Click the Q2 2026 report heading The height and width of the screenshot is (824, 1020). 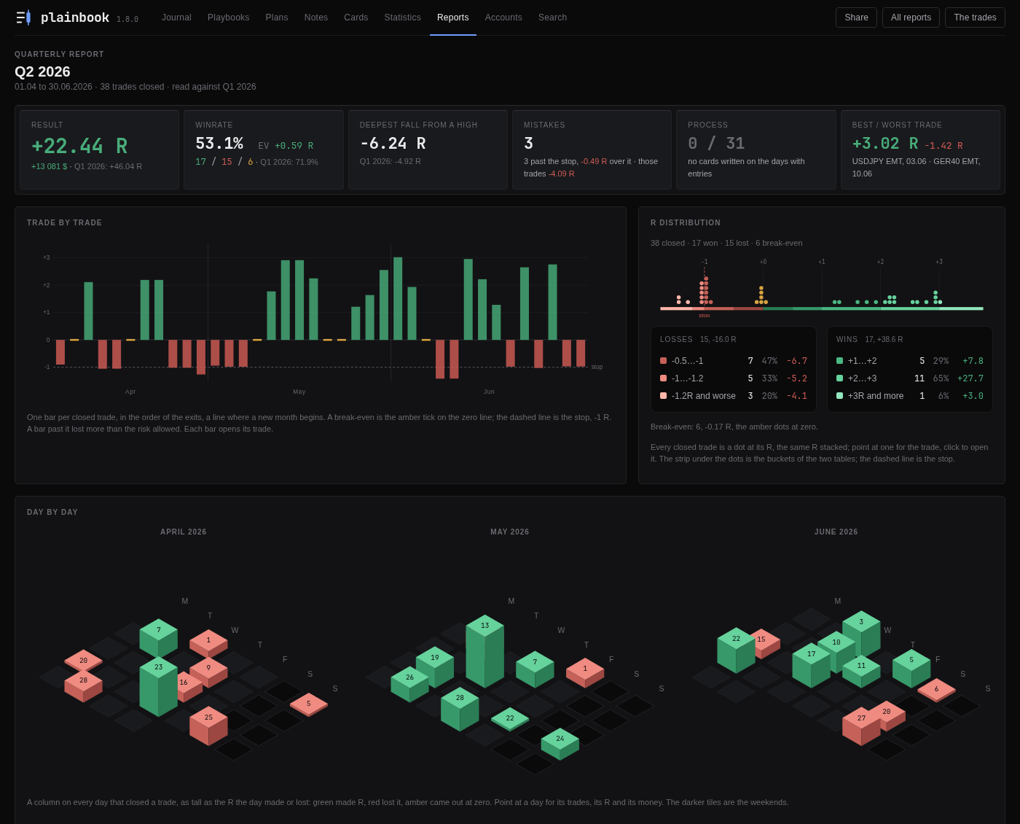(x=42, y=71)
